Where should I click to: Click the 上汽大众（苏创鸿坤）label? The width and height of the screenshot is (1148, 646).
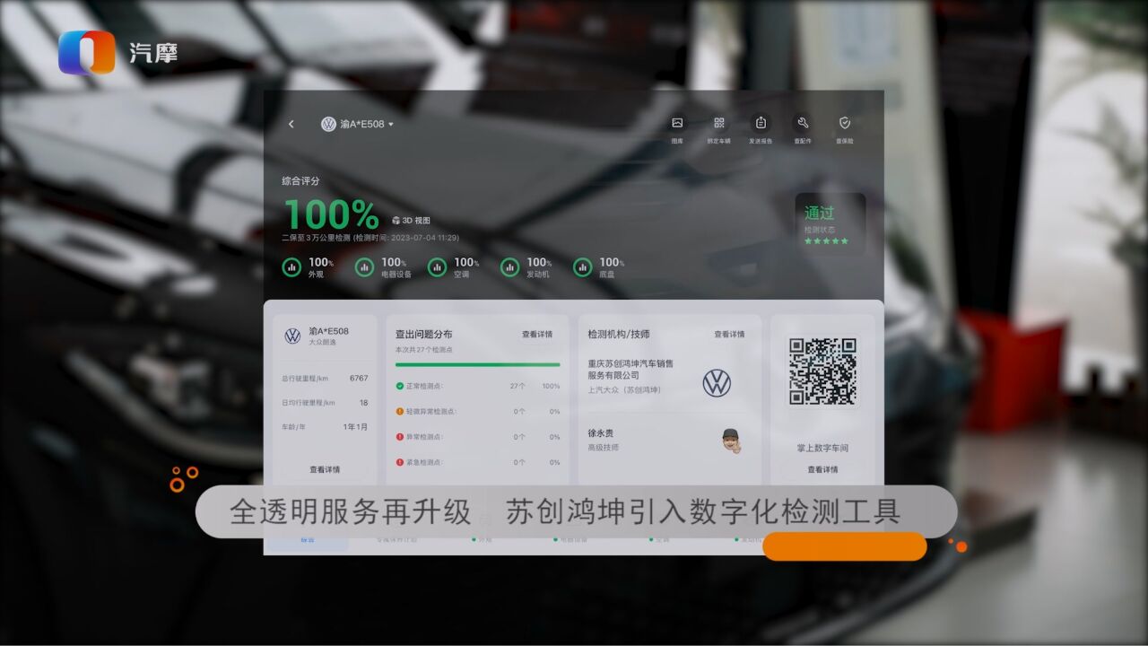[624, 390]
